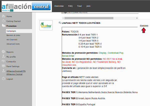Click the 'PAISES TIER 2' line
The image size is (150, 106).
pyautogui.click(x=83, y=98)
